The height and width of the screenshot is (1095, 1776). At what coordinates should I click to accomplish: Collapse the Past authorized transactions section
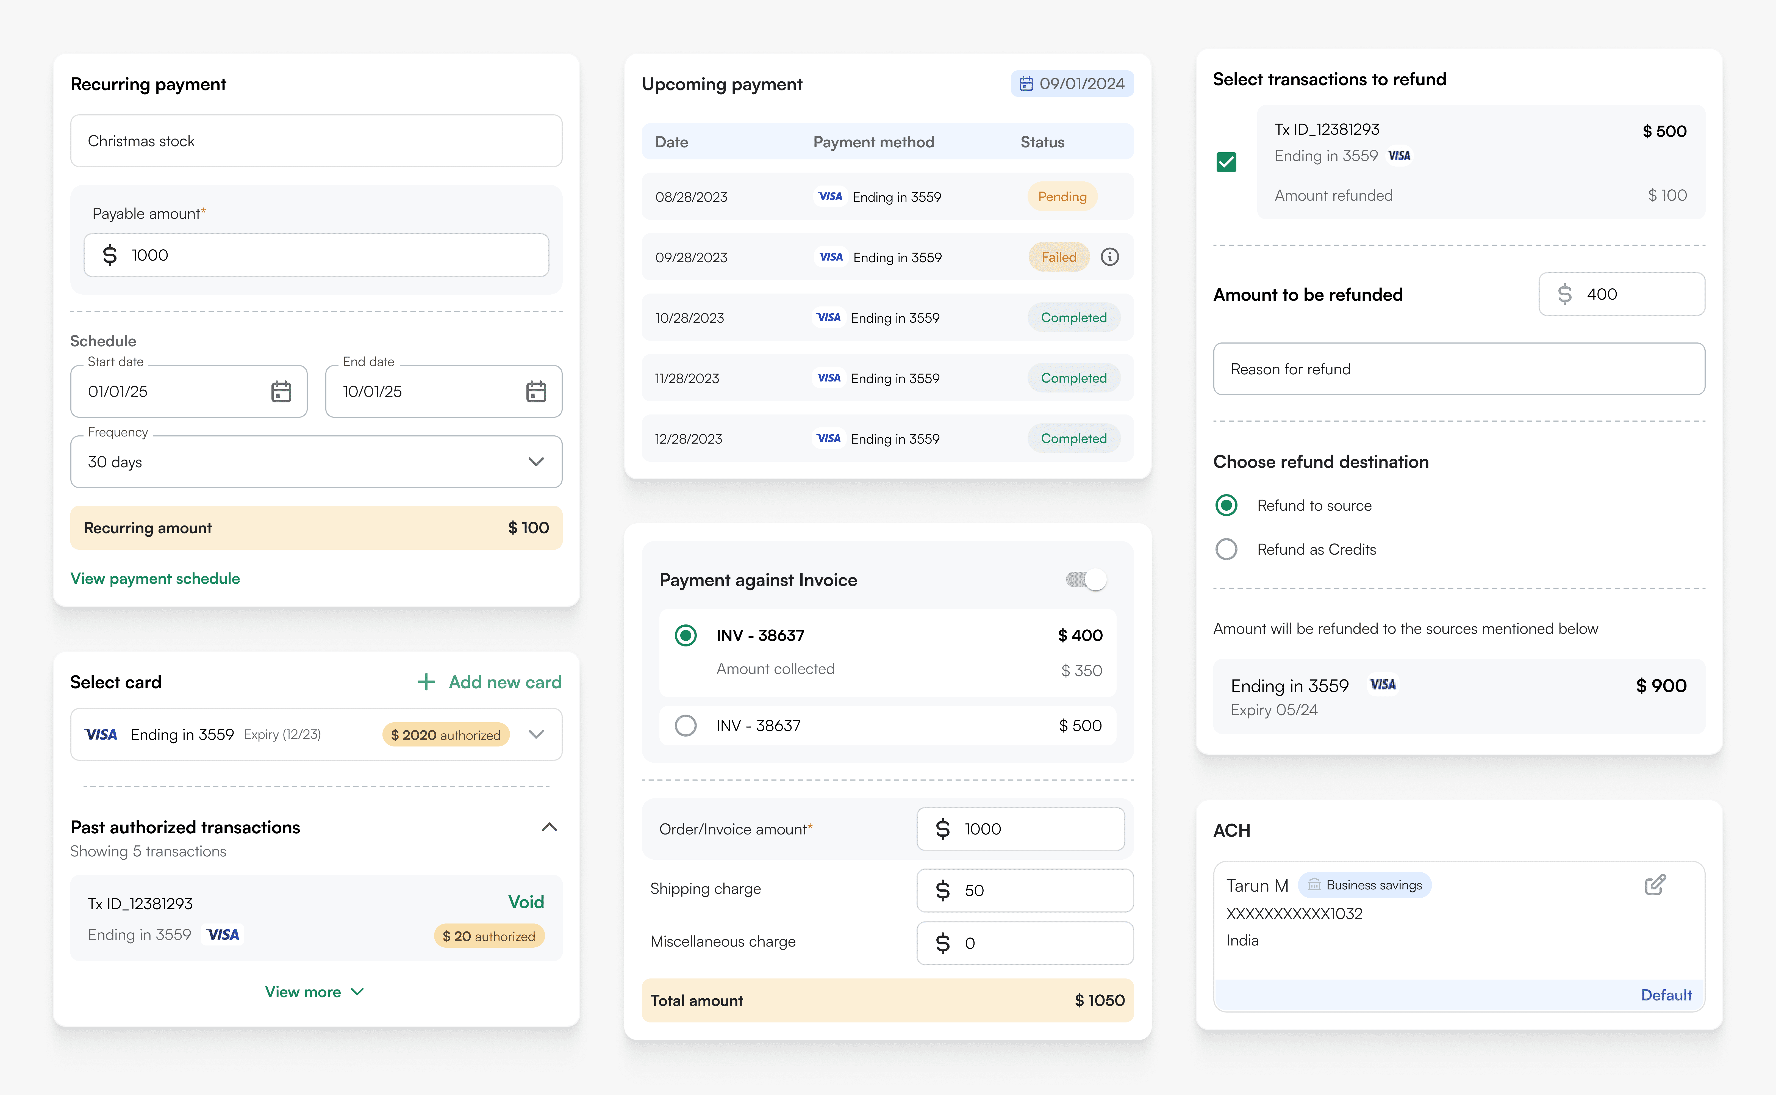[x=549, y=827]
